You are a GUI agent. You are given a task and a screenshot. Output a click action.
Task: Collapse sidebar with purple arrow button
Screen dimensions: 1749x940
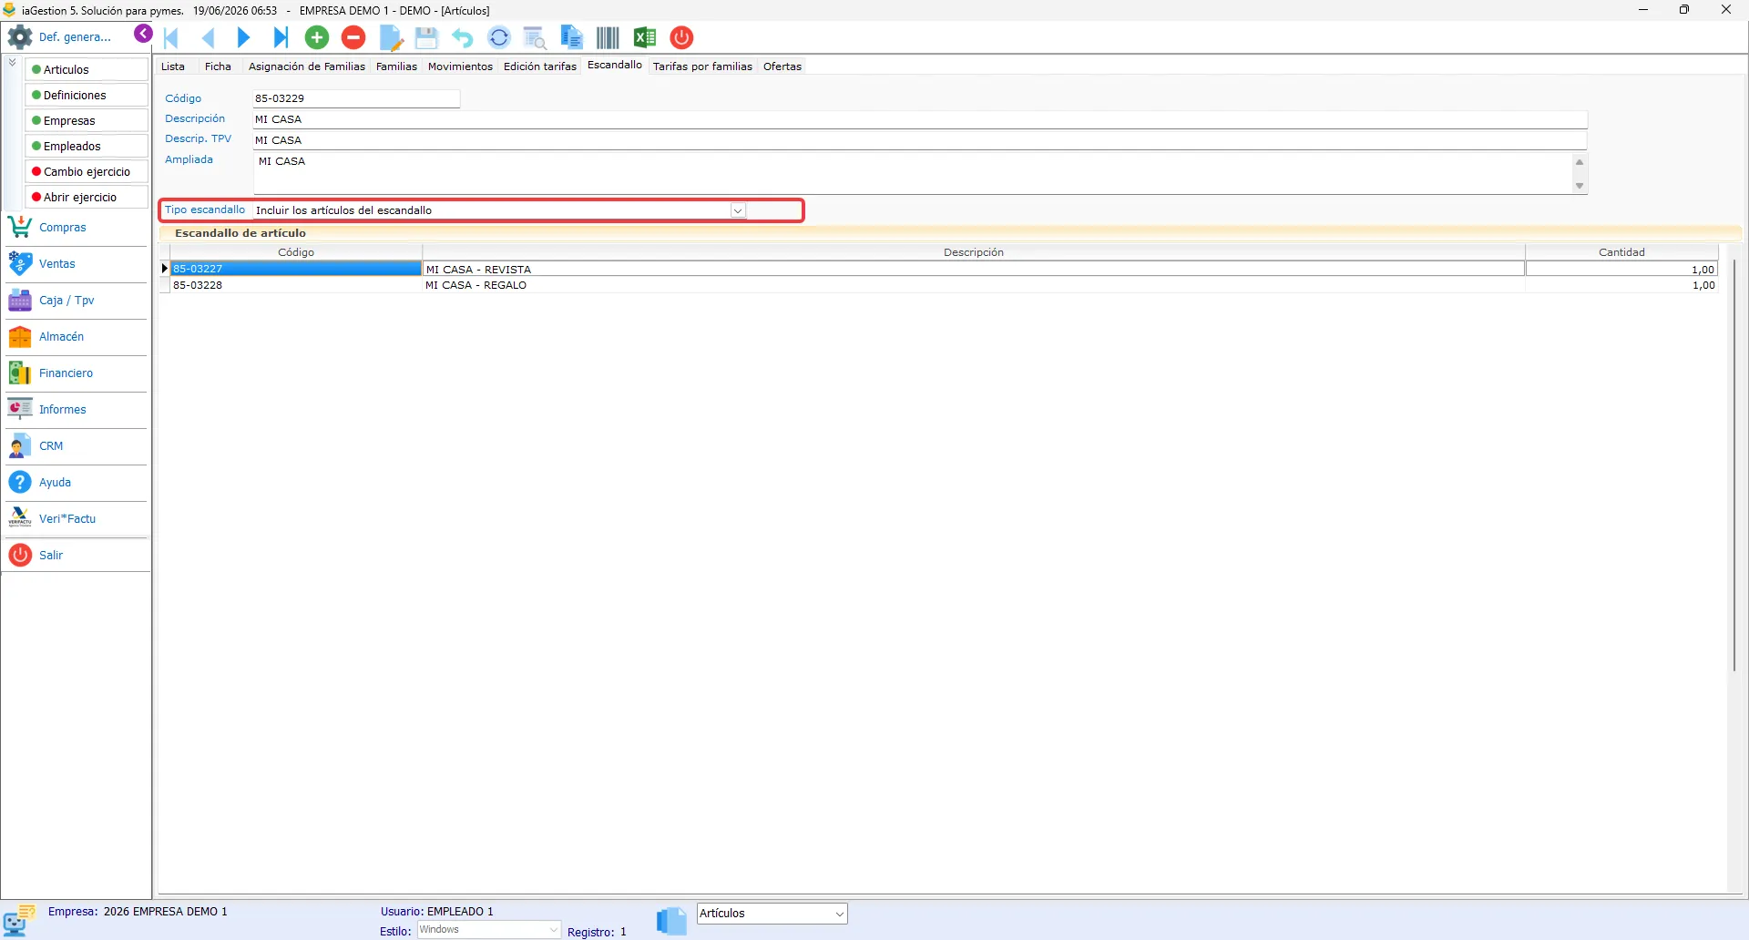[143, 34]
